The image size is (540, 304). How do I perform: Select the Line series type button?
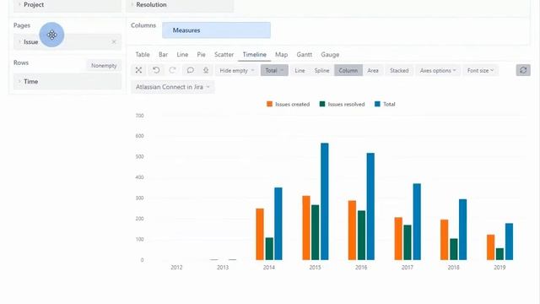coord(300,70)
